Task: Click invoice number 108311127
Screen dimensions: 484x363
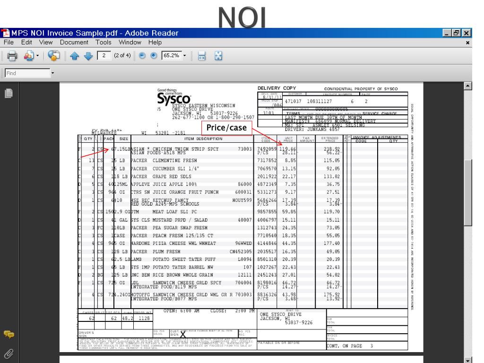Action: [320, 101]
